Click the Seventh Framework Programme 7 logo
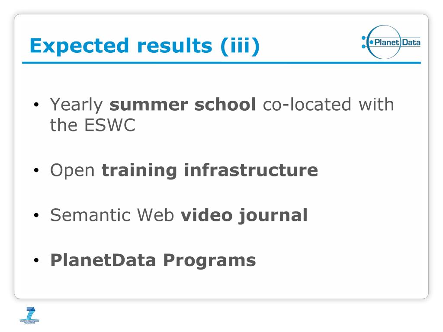This screenshot has height=332, width=443. tap(29, 315)
